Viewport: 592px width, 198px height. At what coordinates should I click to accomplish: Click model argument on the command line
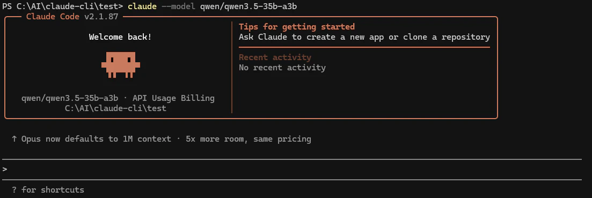click(246, 6)
